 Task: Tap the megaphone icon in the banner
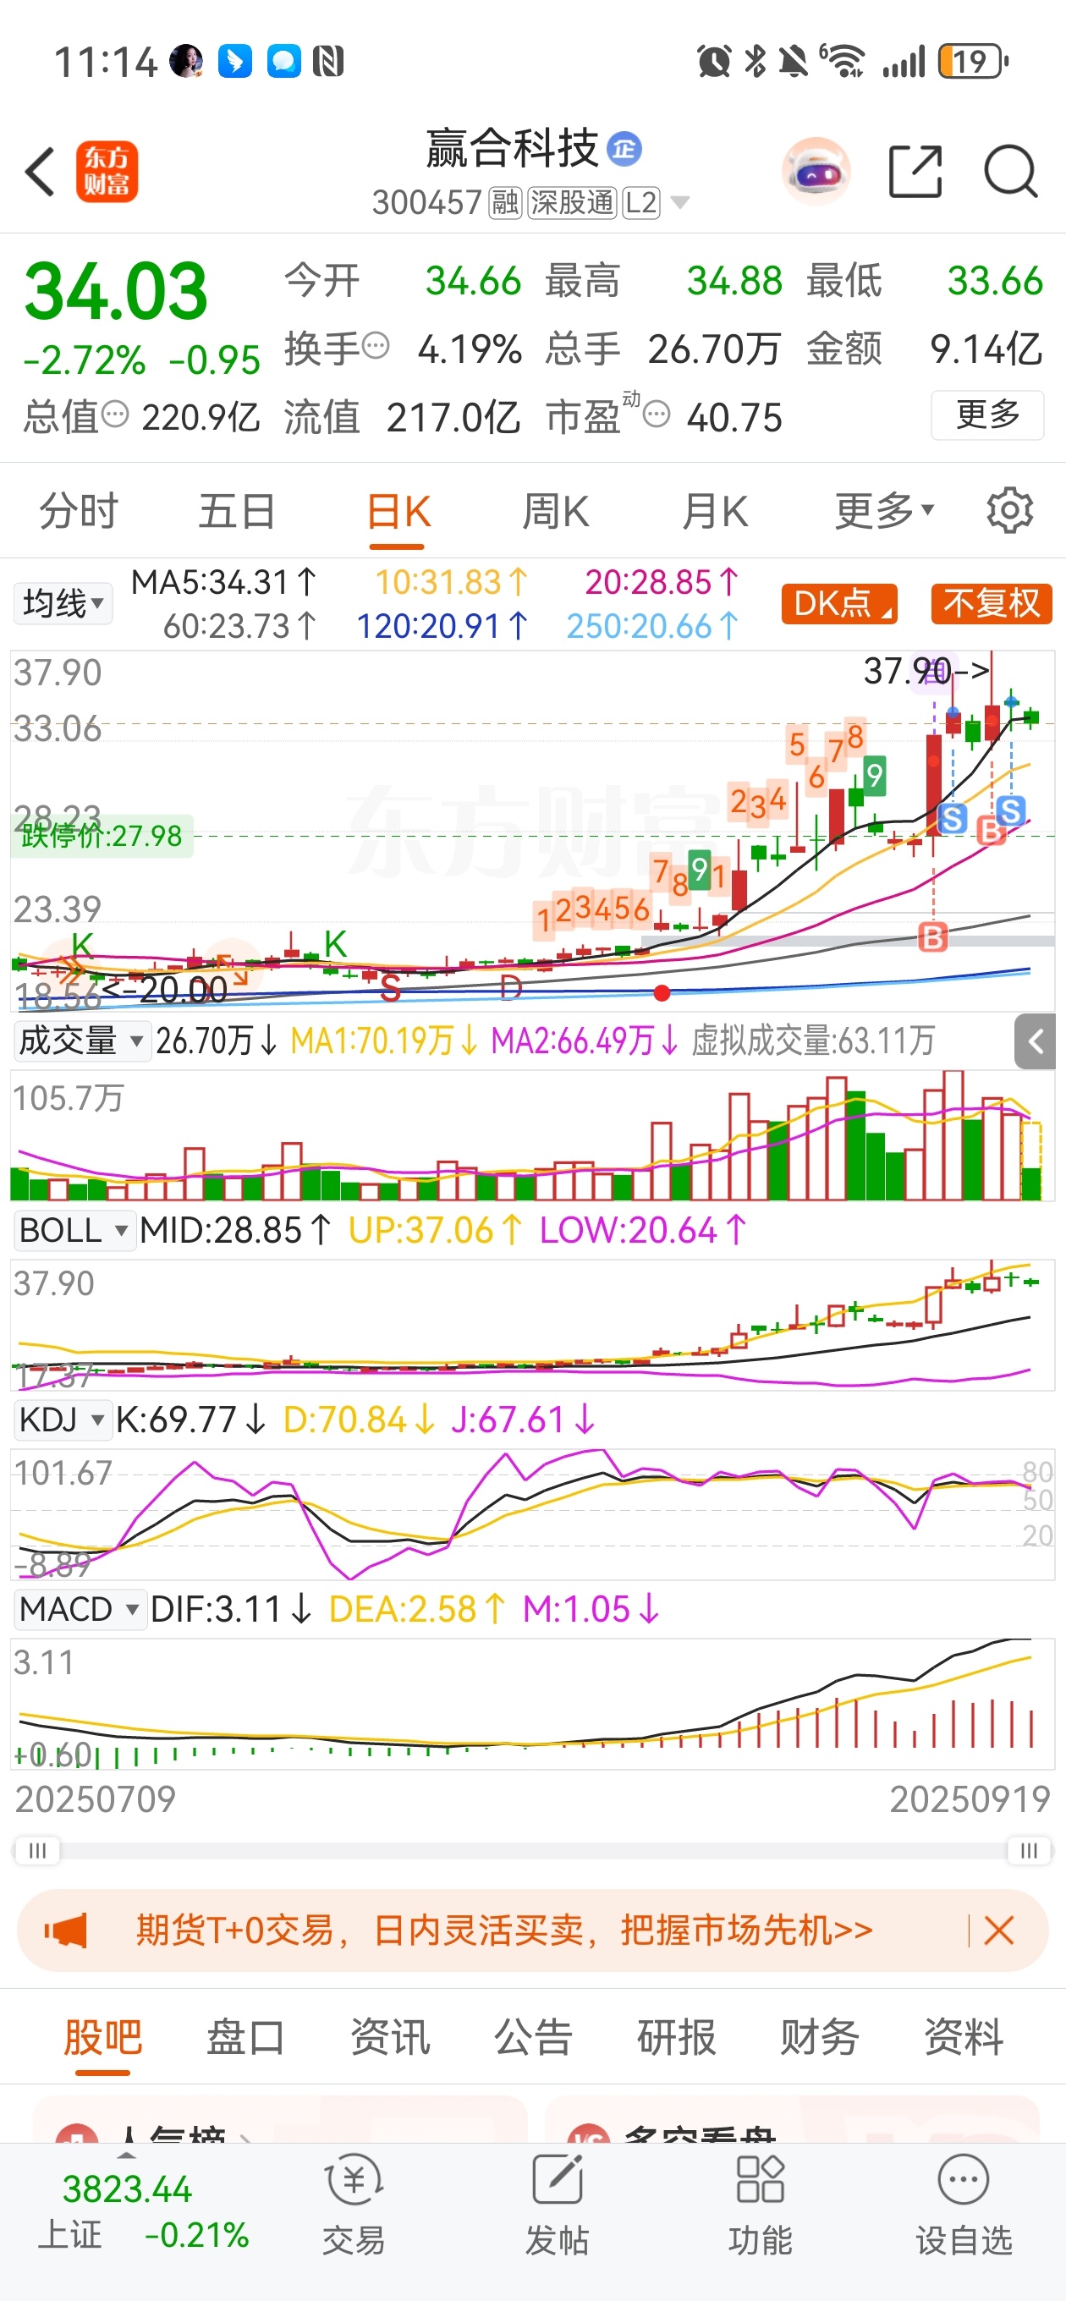click(66, 1930)
